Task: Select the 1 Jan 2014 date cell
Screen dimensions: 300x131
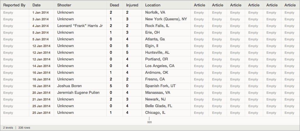Action: 41,12
